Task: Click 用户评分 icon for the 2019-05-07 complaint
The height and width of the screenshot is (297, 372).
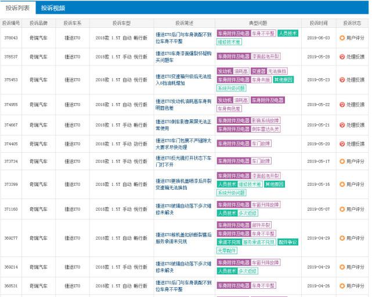Action: click(x=342, y=209)
